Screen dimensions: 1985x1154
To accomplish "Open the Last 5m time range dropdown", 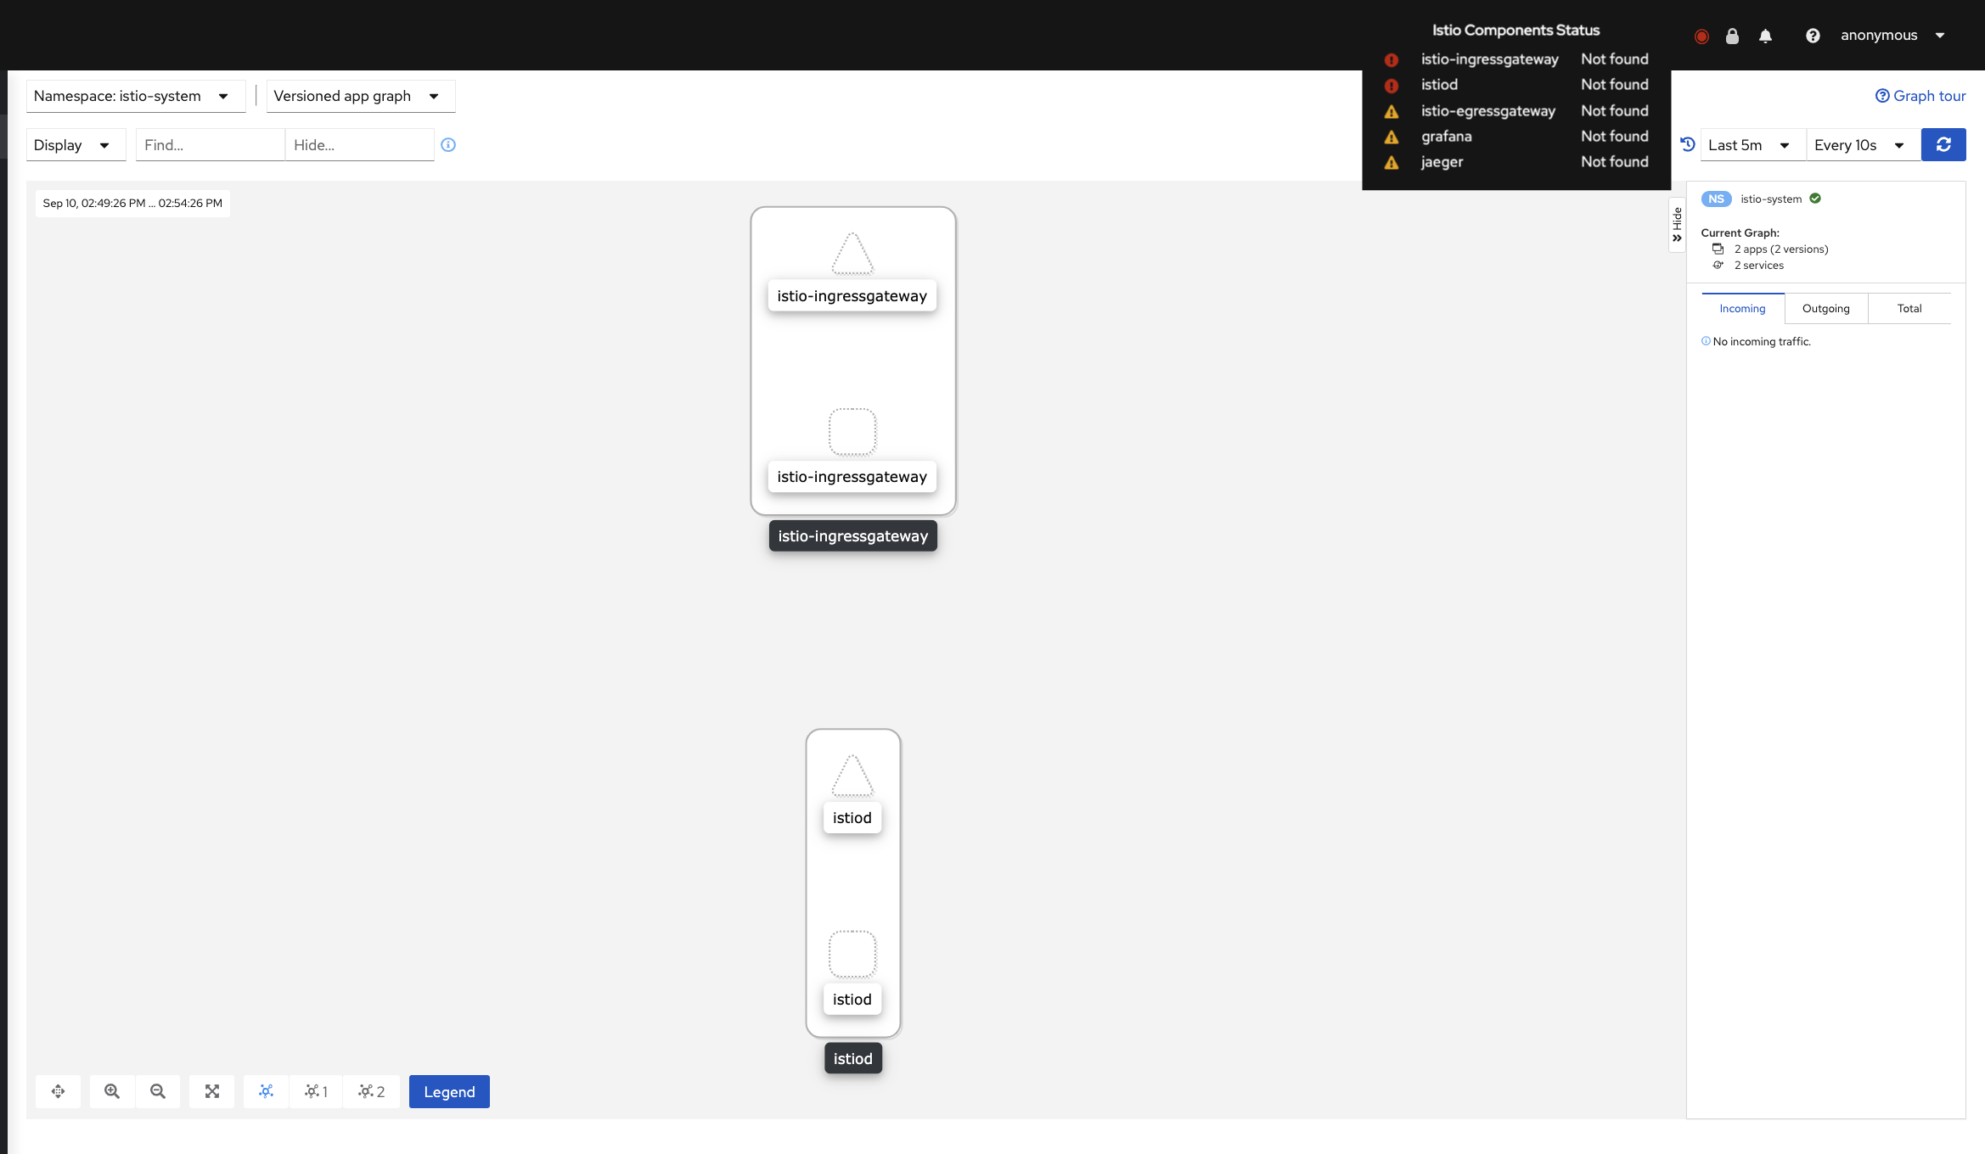I will pyautogui.click(x=1749, y=145).
